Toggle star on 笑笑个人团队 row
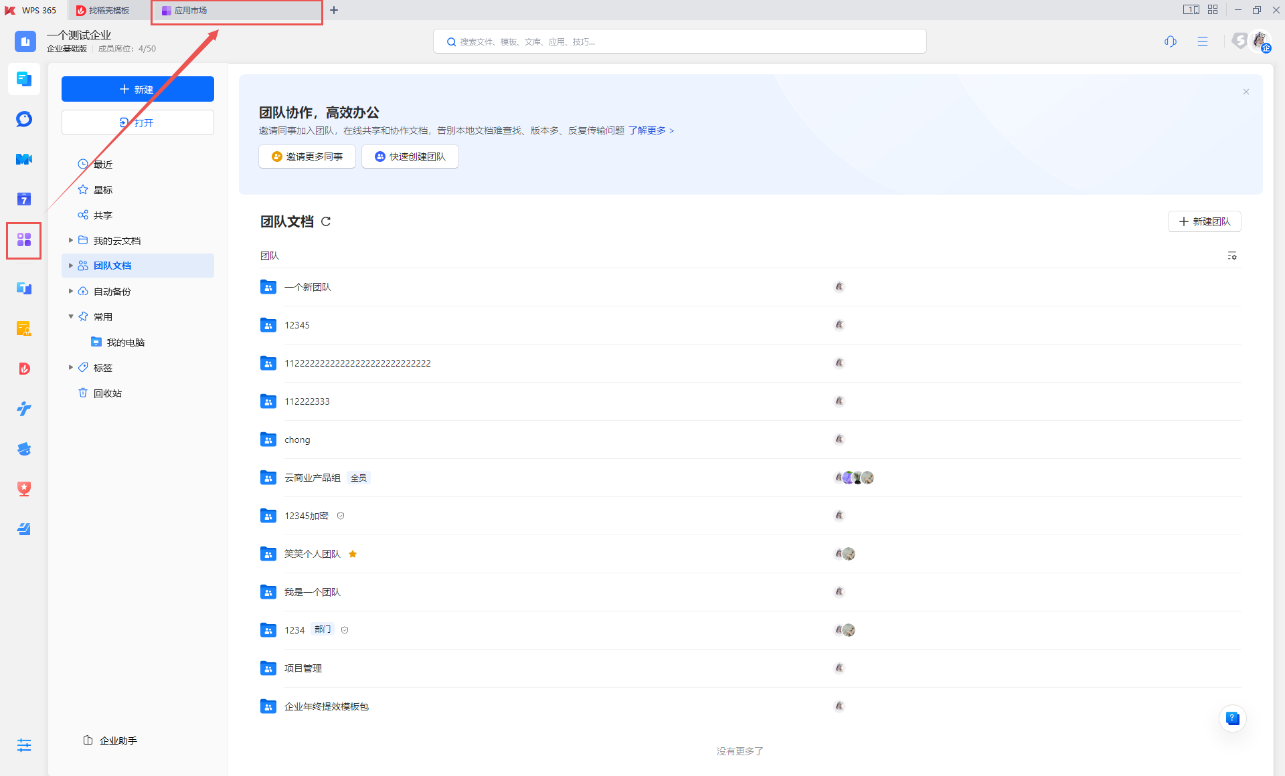Viewport: 1285px width, 776px height. [x=353, y=554]
